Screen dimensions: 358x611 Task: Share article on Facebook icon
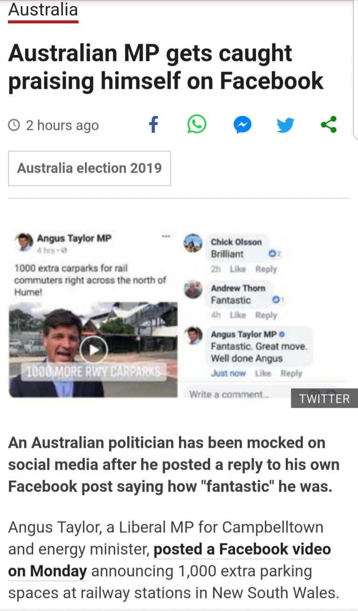pyautogui.click(x=153, y=124)
